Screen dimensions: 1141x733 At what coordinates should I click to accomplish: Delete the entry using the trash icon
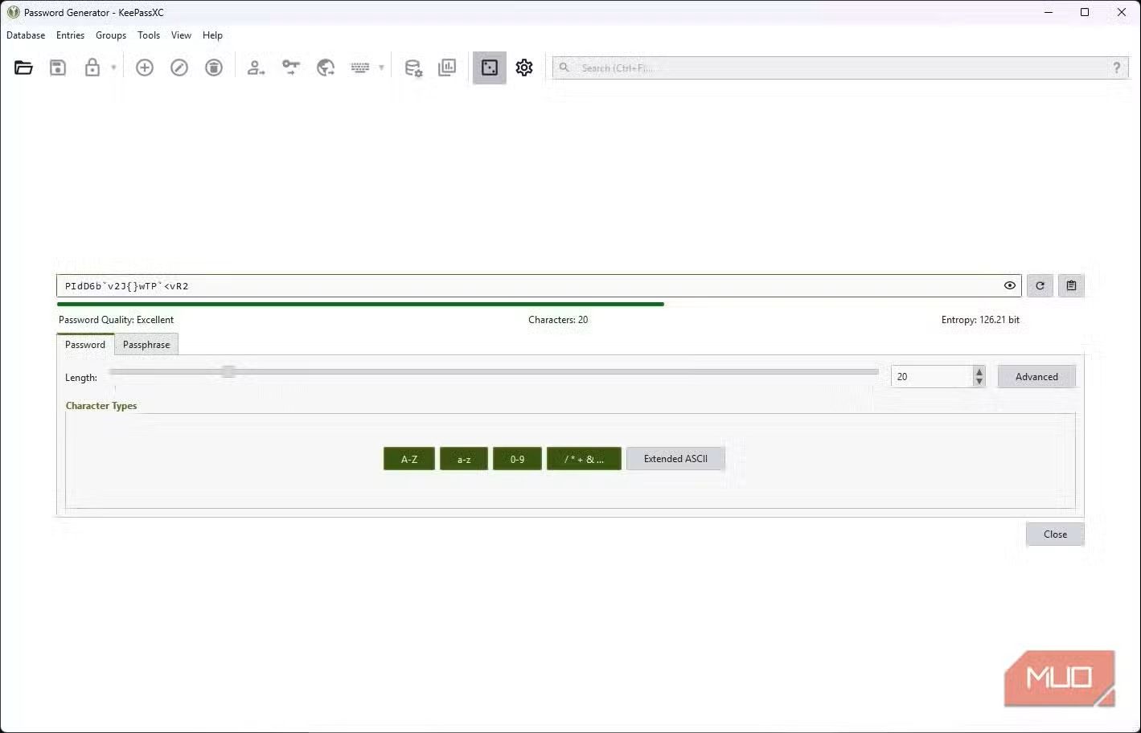[214, 68]
